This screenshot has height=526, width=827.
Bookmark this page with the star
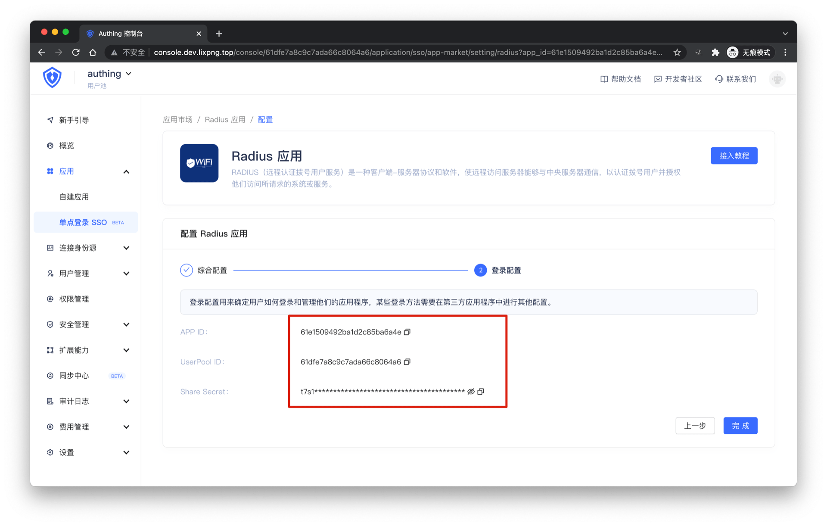point(677,53)
